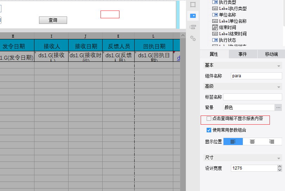
Task: Increase design width with up arrow
Action: 280,166
